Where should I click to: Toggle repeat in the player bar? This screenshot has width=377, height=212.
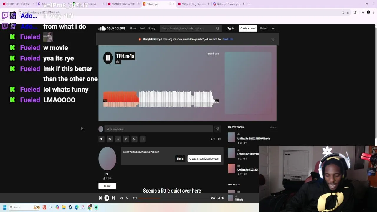[127, 198]
